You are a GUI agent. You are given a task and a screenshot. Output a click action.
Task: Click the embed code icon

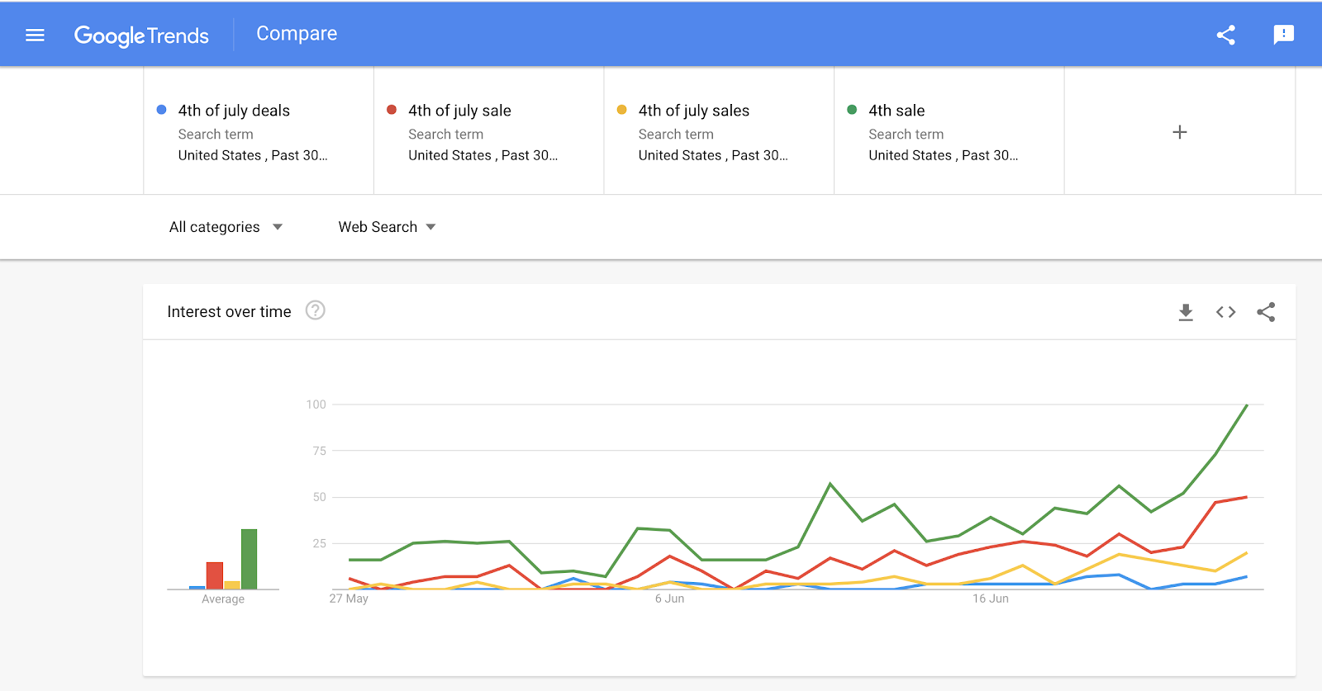pyautogui.click(x=1225, y=312)
